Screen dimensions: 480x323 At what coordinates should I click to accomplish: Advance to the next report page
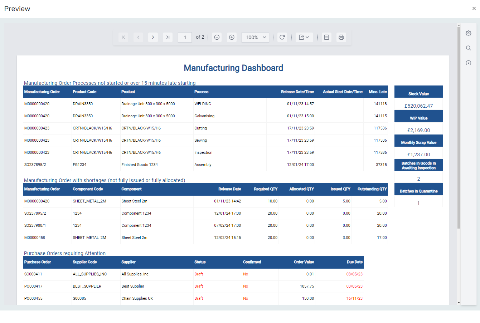tap(153, 37)
